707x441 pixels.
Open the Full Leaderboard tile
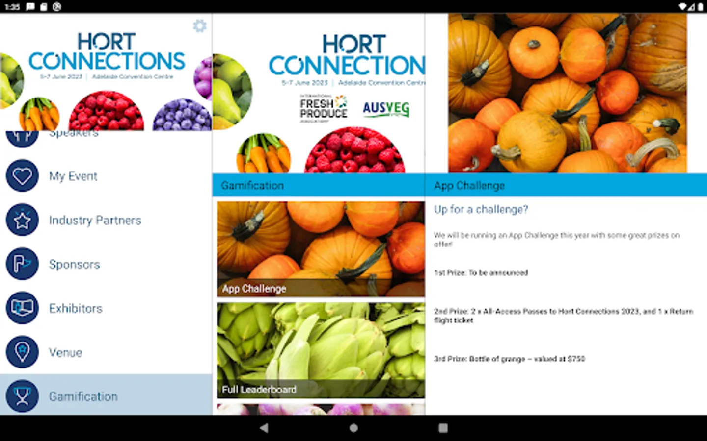click(321, 350)
